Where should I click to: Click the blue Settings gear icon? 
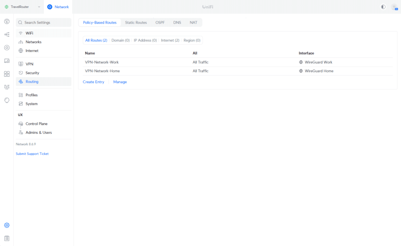[7, 225]
